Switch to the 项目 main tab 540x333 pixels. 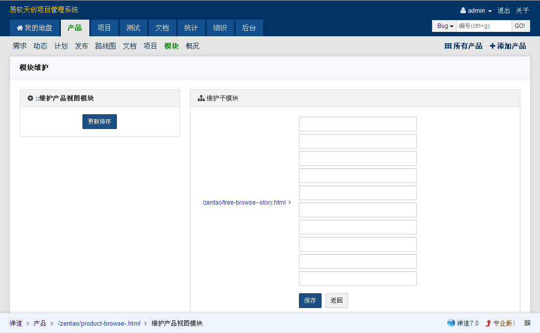click(x=104, y=28)
